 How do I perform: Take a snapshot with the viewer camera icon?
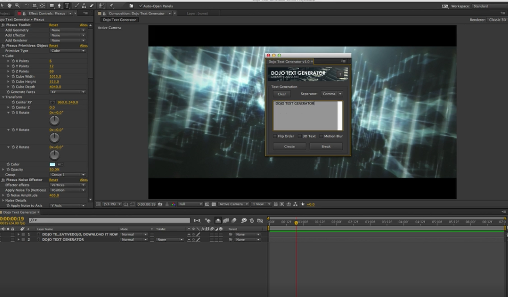pyautogui.click(x=160, y=204)
